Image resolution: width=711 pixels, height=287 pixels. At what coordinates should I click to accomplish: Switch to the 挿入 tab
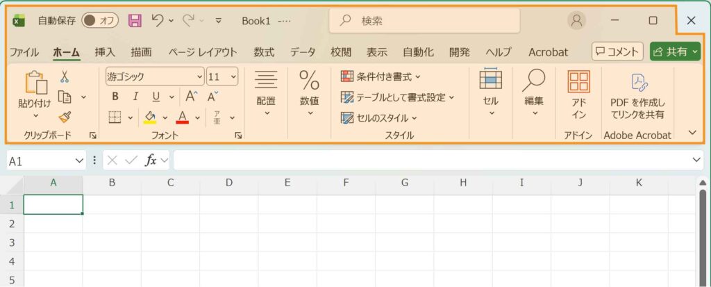[106, 52]
